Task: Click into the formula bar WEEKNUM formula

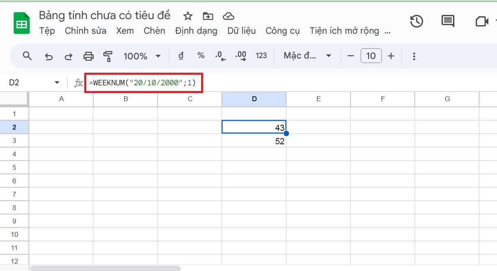Action: (142, 83)
